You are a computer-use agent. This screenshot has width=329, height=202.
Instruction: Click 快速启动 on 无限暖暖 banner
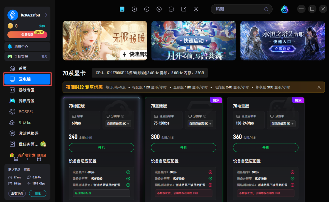pos(134,54)
